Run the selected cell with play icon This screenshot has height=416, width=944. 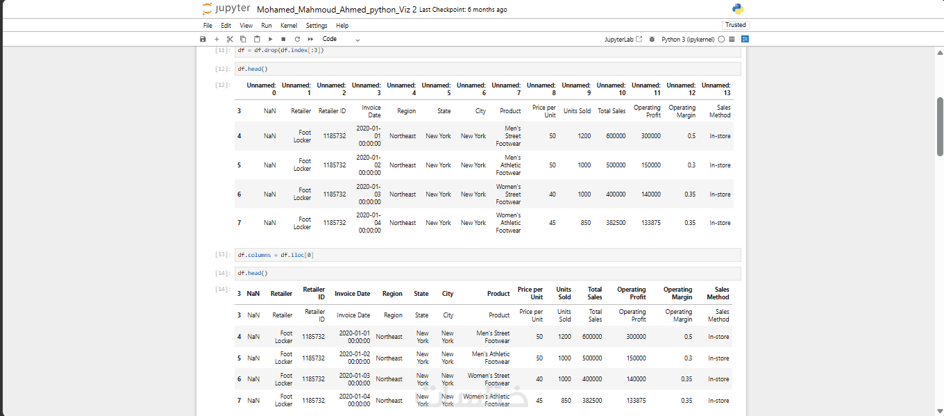point(270,40)
